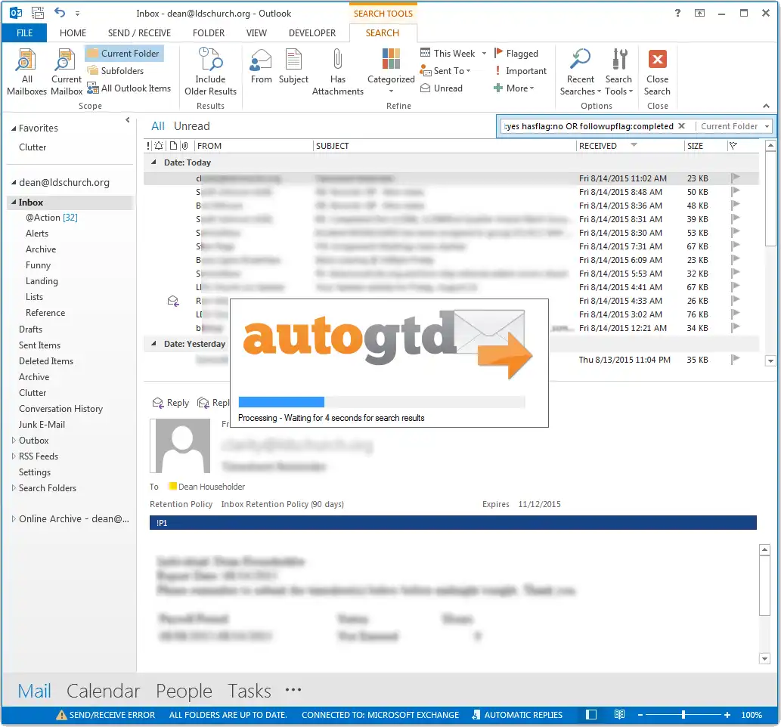Image resolution: width=781 pixels, height=727 pixels.
Task: Switch to VIEW ribbon tab
Action: (x=256, y=32)
